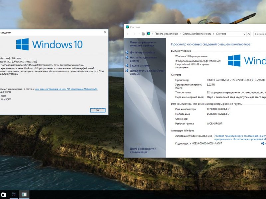Click the computer icon in the address bar
The height and width of the screenshot is (199, 266).
click(149, 34)
